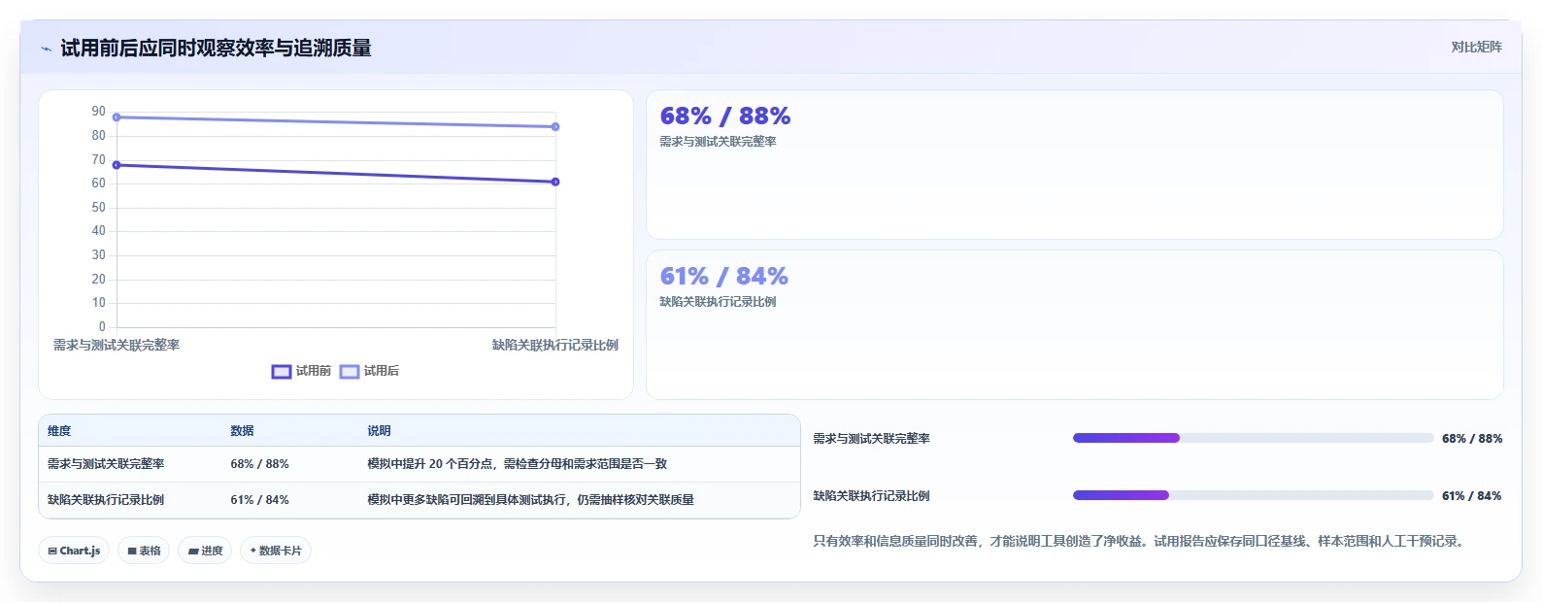
Task: Click the 68% / 88% value after the progress bar
Action: pos(1472,439)
